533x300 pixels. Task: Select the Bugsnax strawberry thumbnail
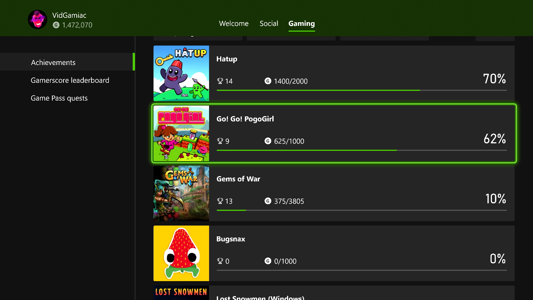click(181, 253)
